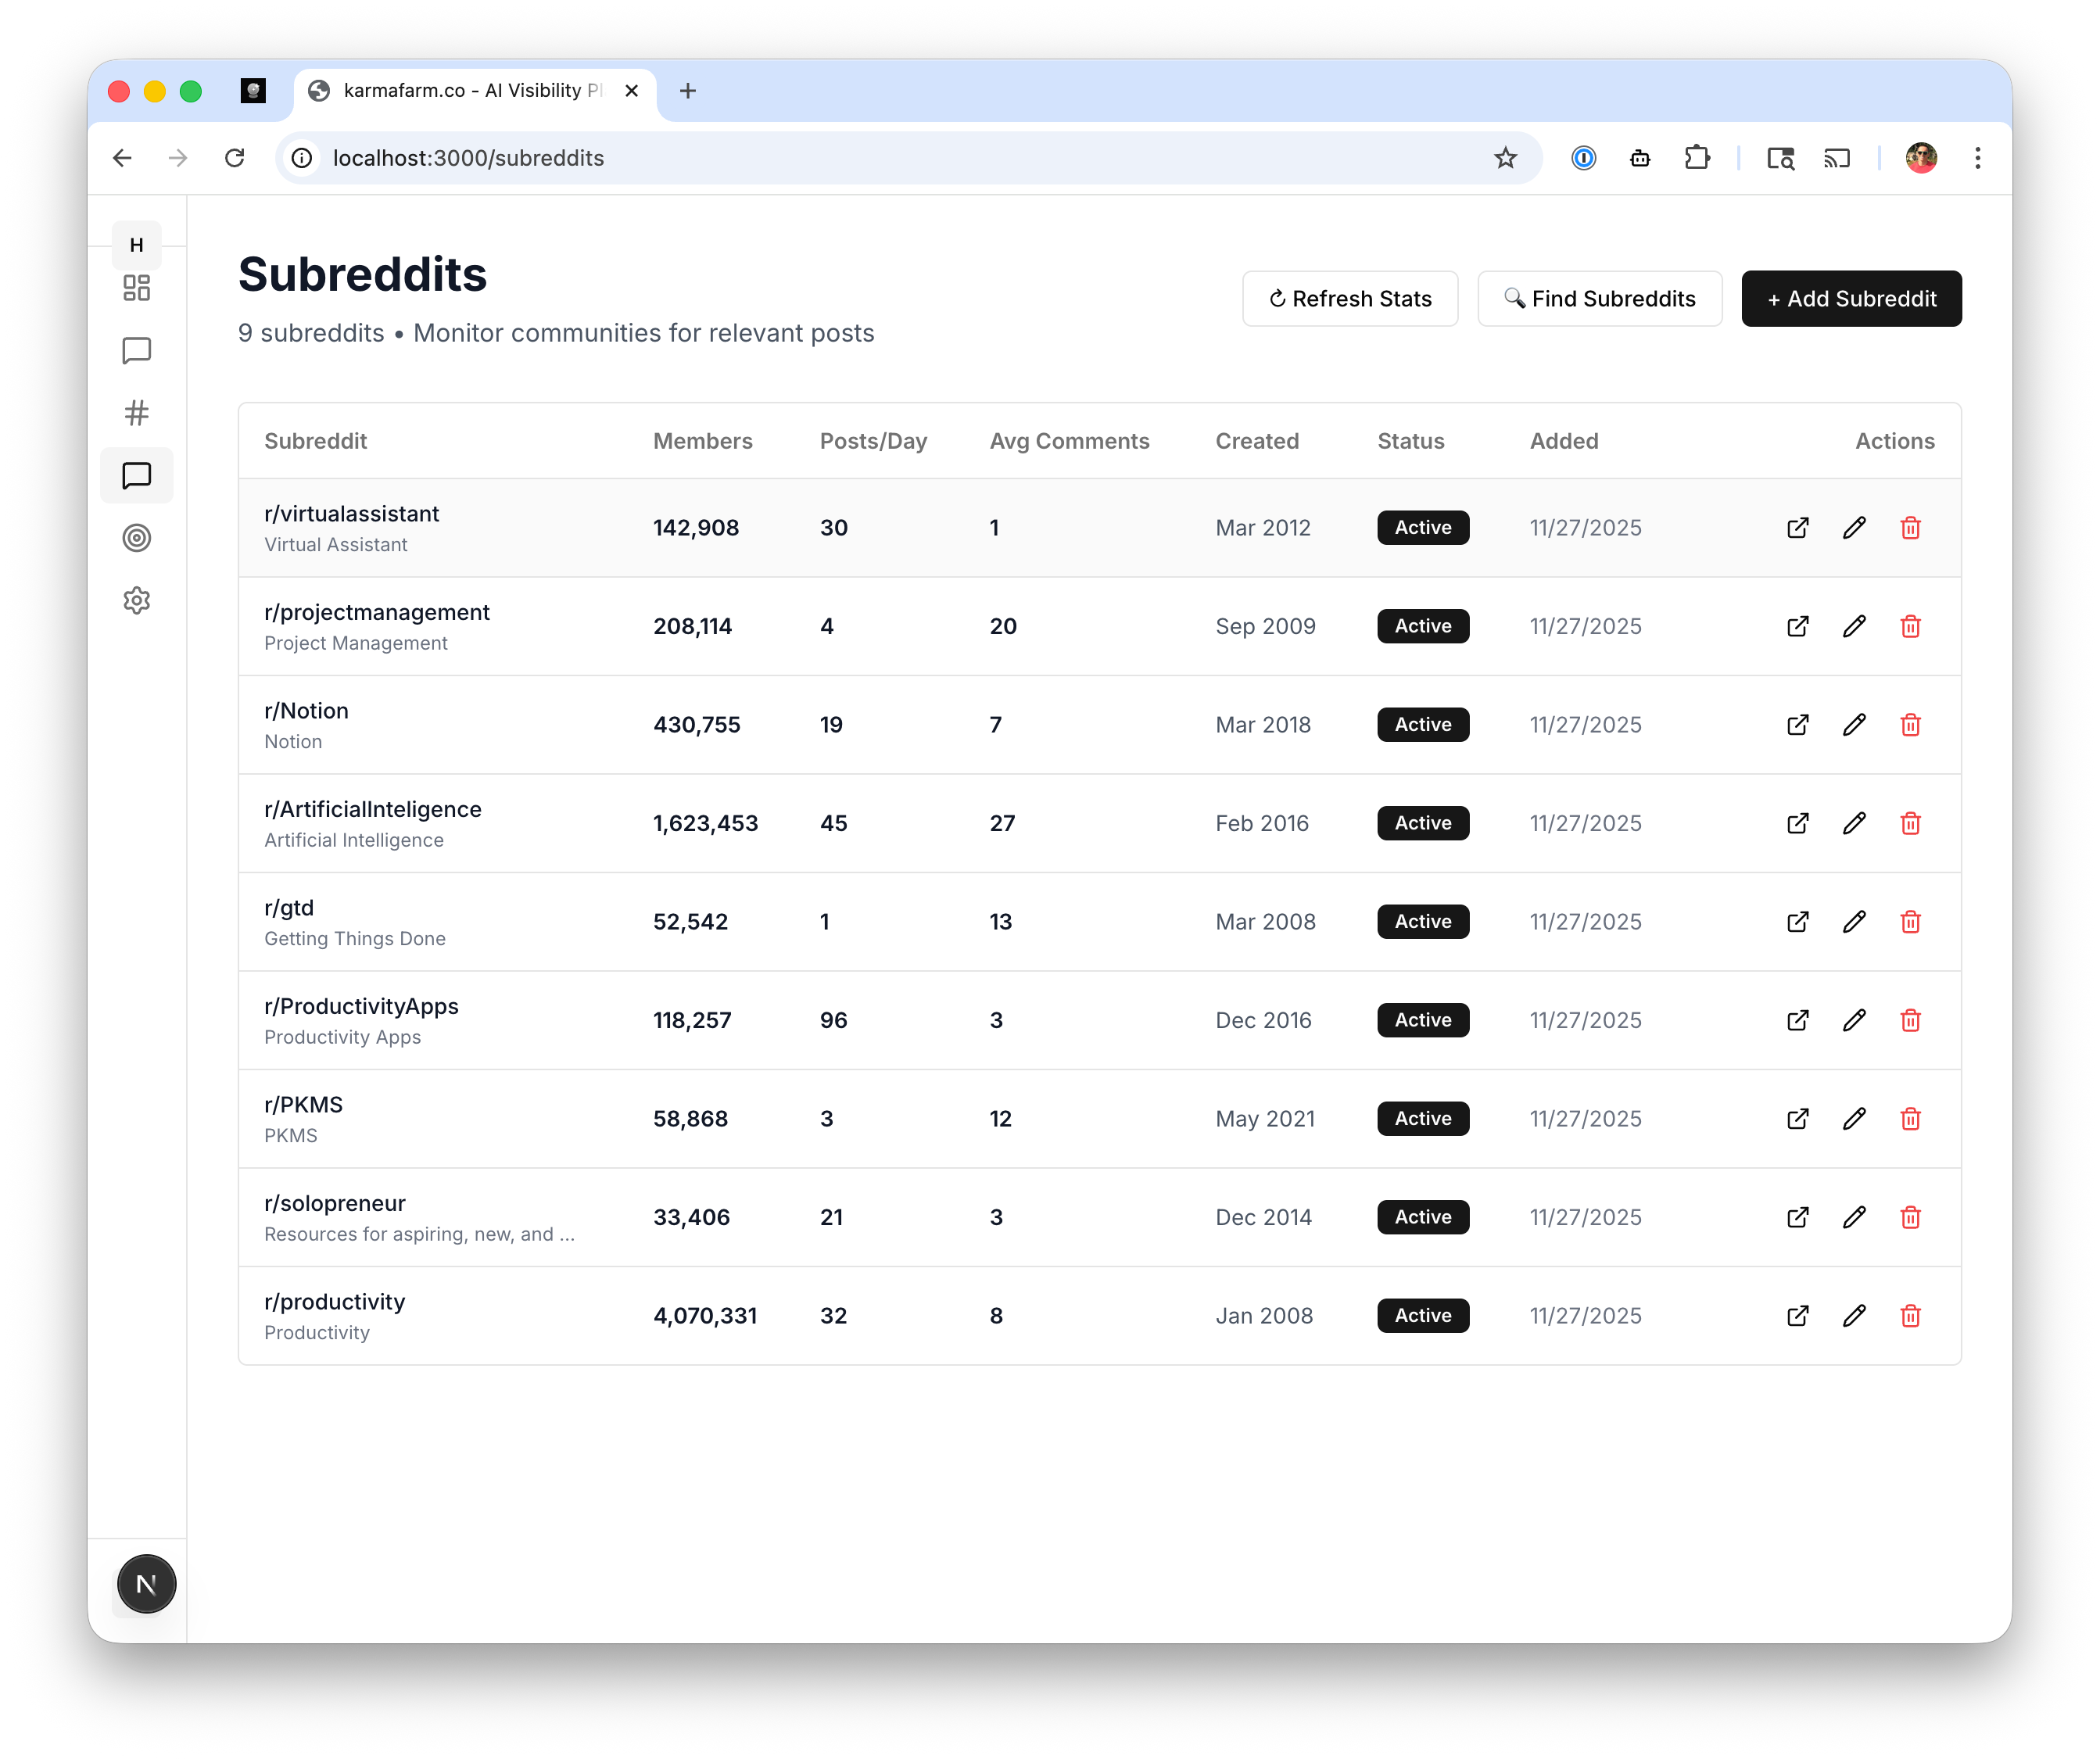Open the dashboard grid icon in sidebar
This screenshot has width=2100, height=1759.
pyautogui.click(x=137, y=288)
